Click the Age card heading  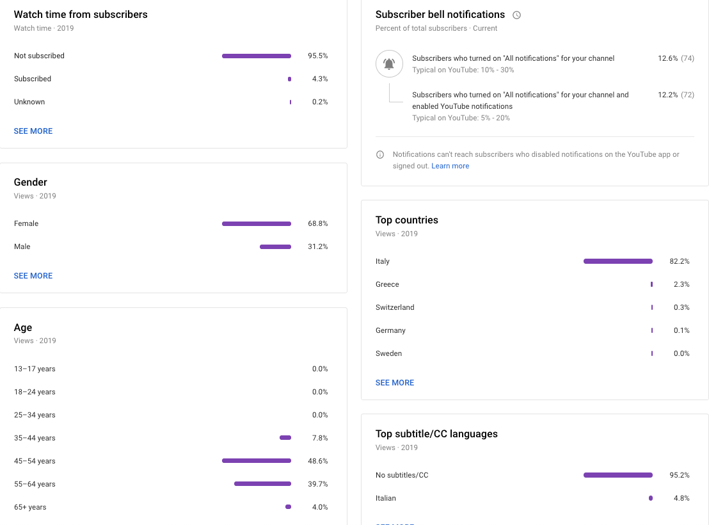(23, 328)
